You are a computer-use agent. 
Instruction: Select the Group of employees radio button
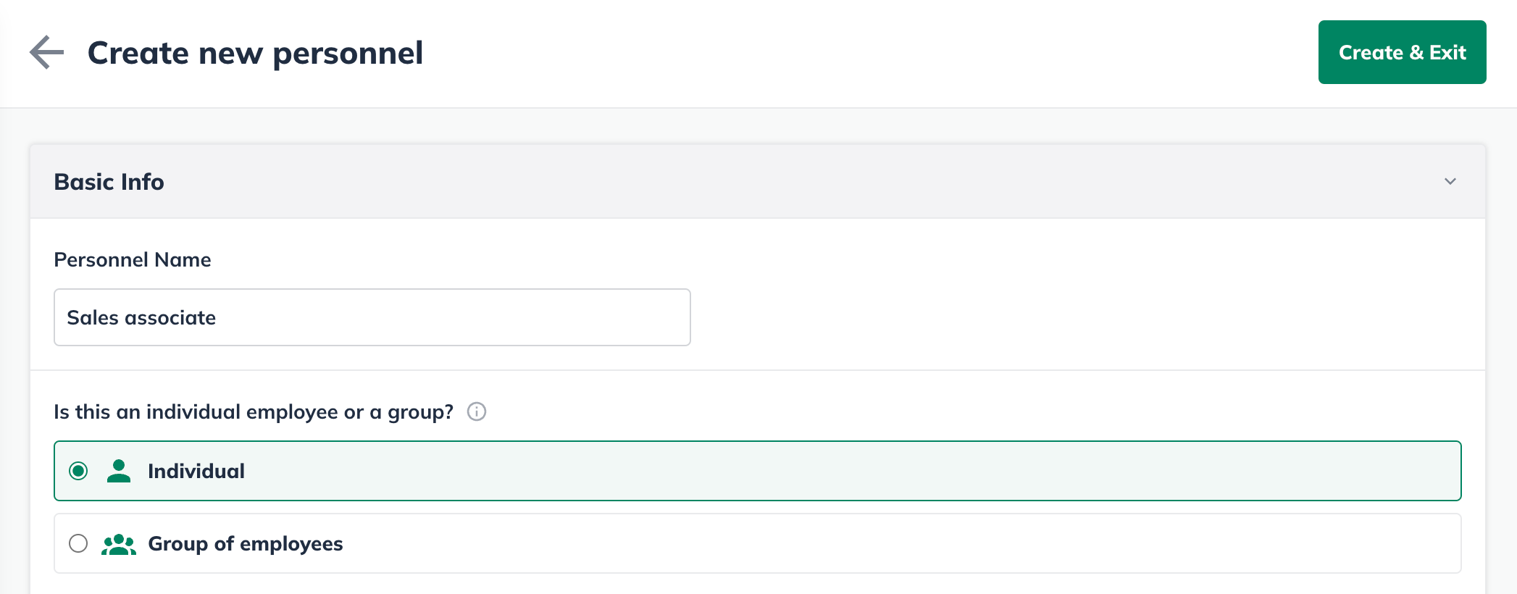[78, 543]
